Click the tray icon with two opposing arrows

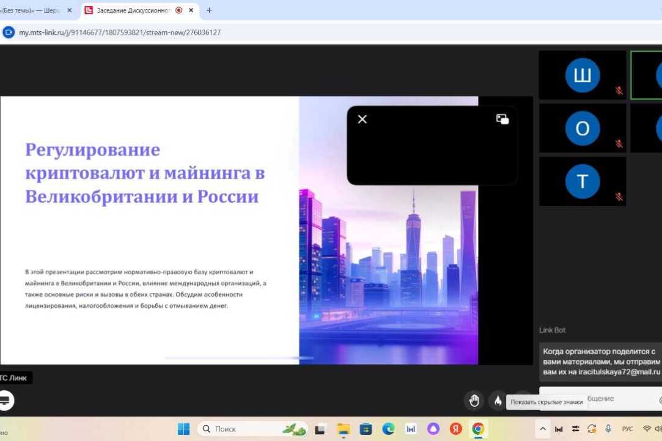(575, 429)
